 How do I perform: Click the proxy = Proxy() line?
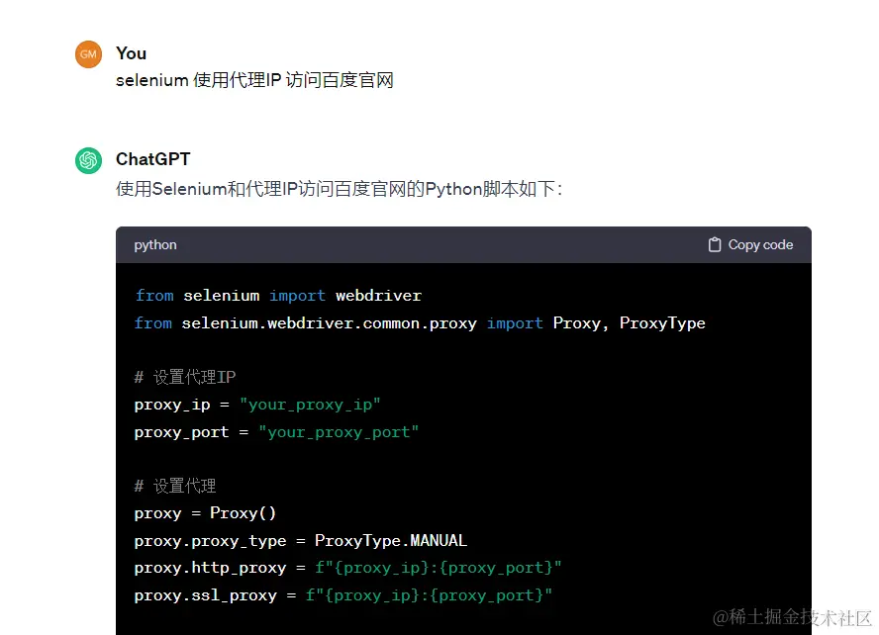point(205,512)
